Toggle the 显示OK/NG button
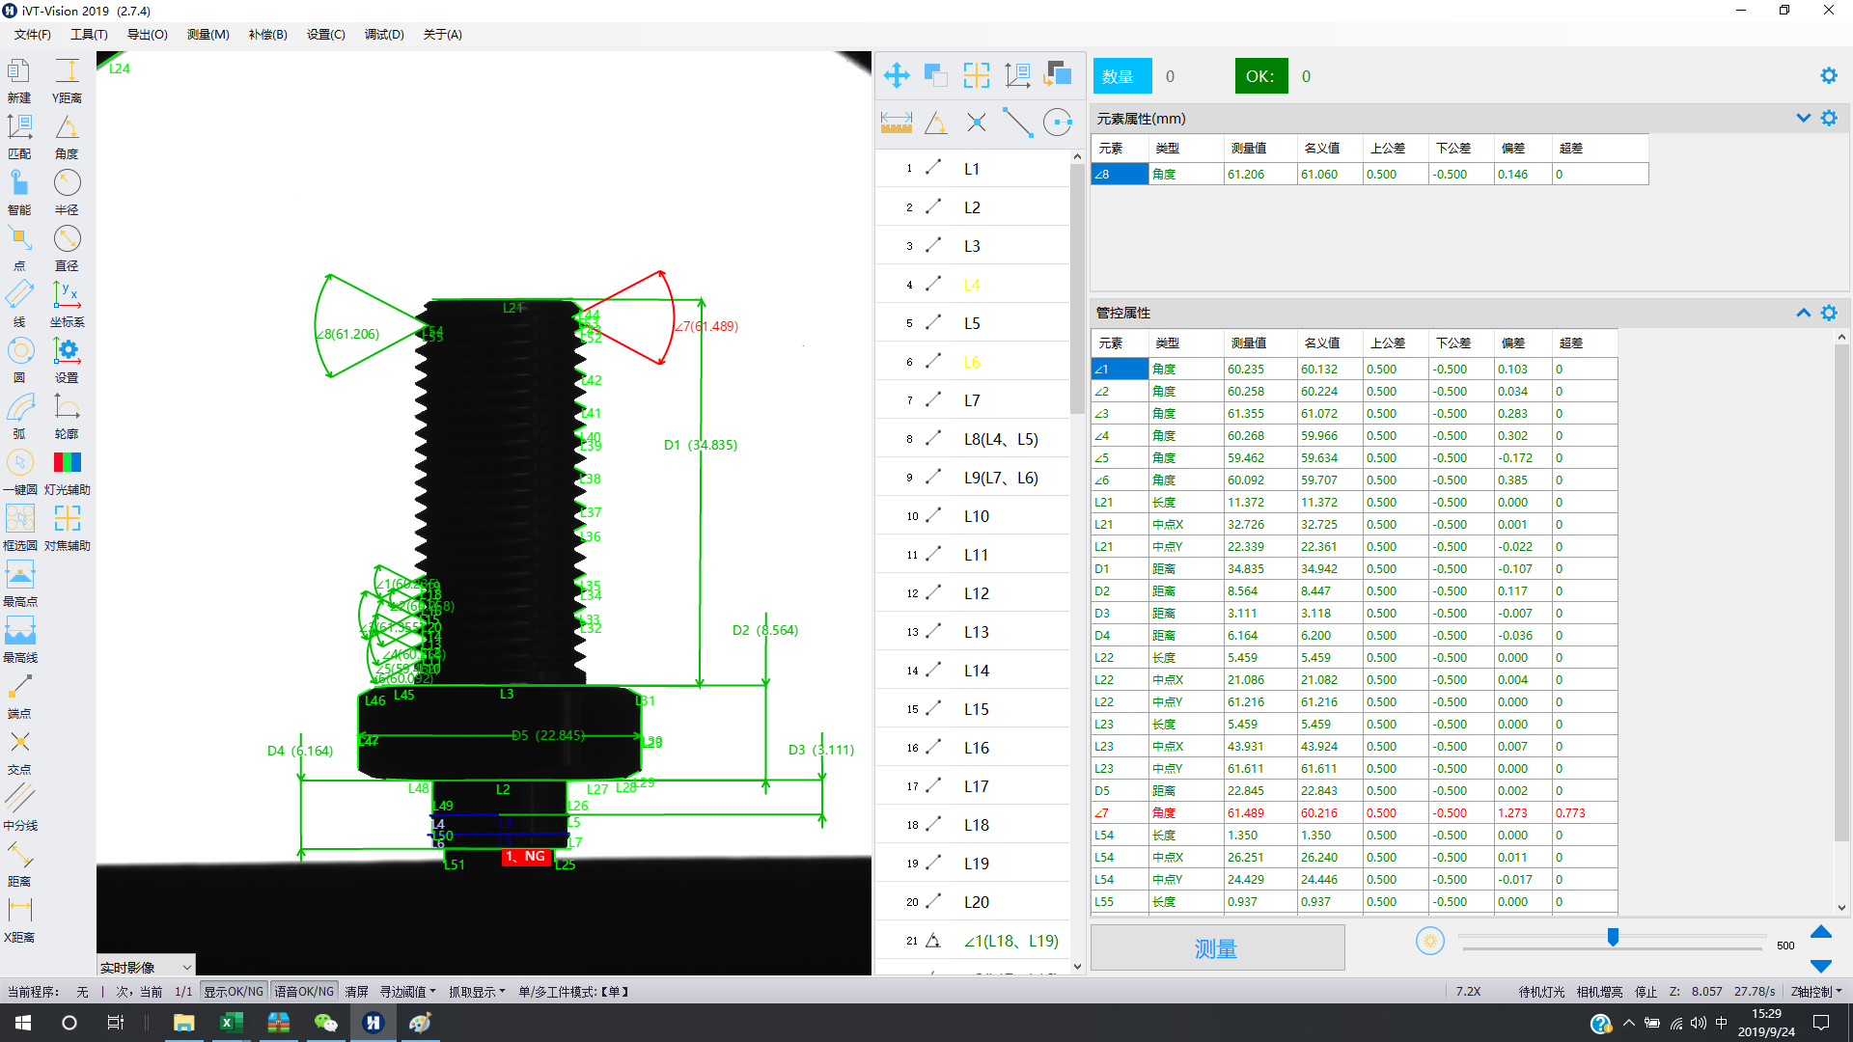Viewport: 1853px width, 1042px height. [234, 992]
